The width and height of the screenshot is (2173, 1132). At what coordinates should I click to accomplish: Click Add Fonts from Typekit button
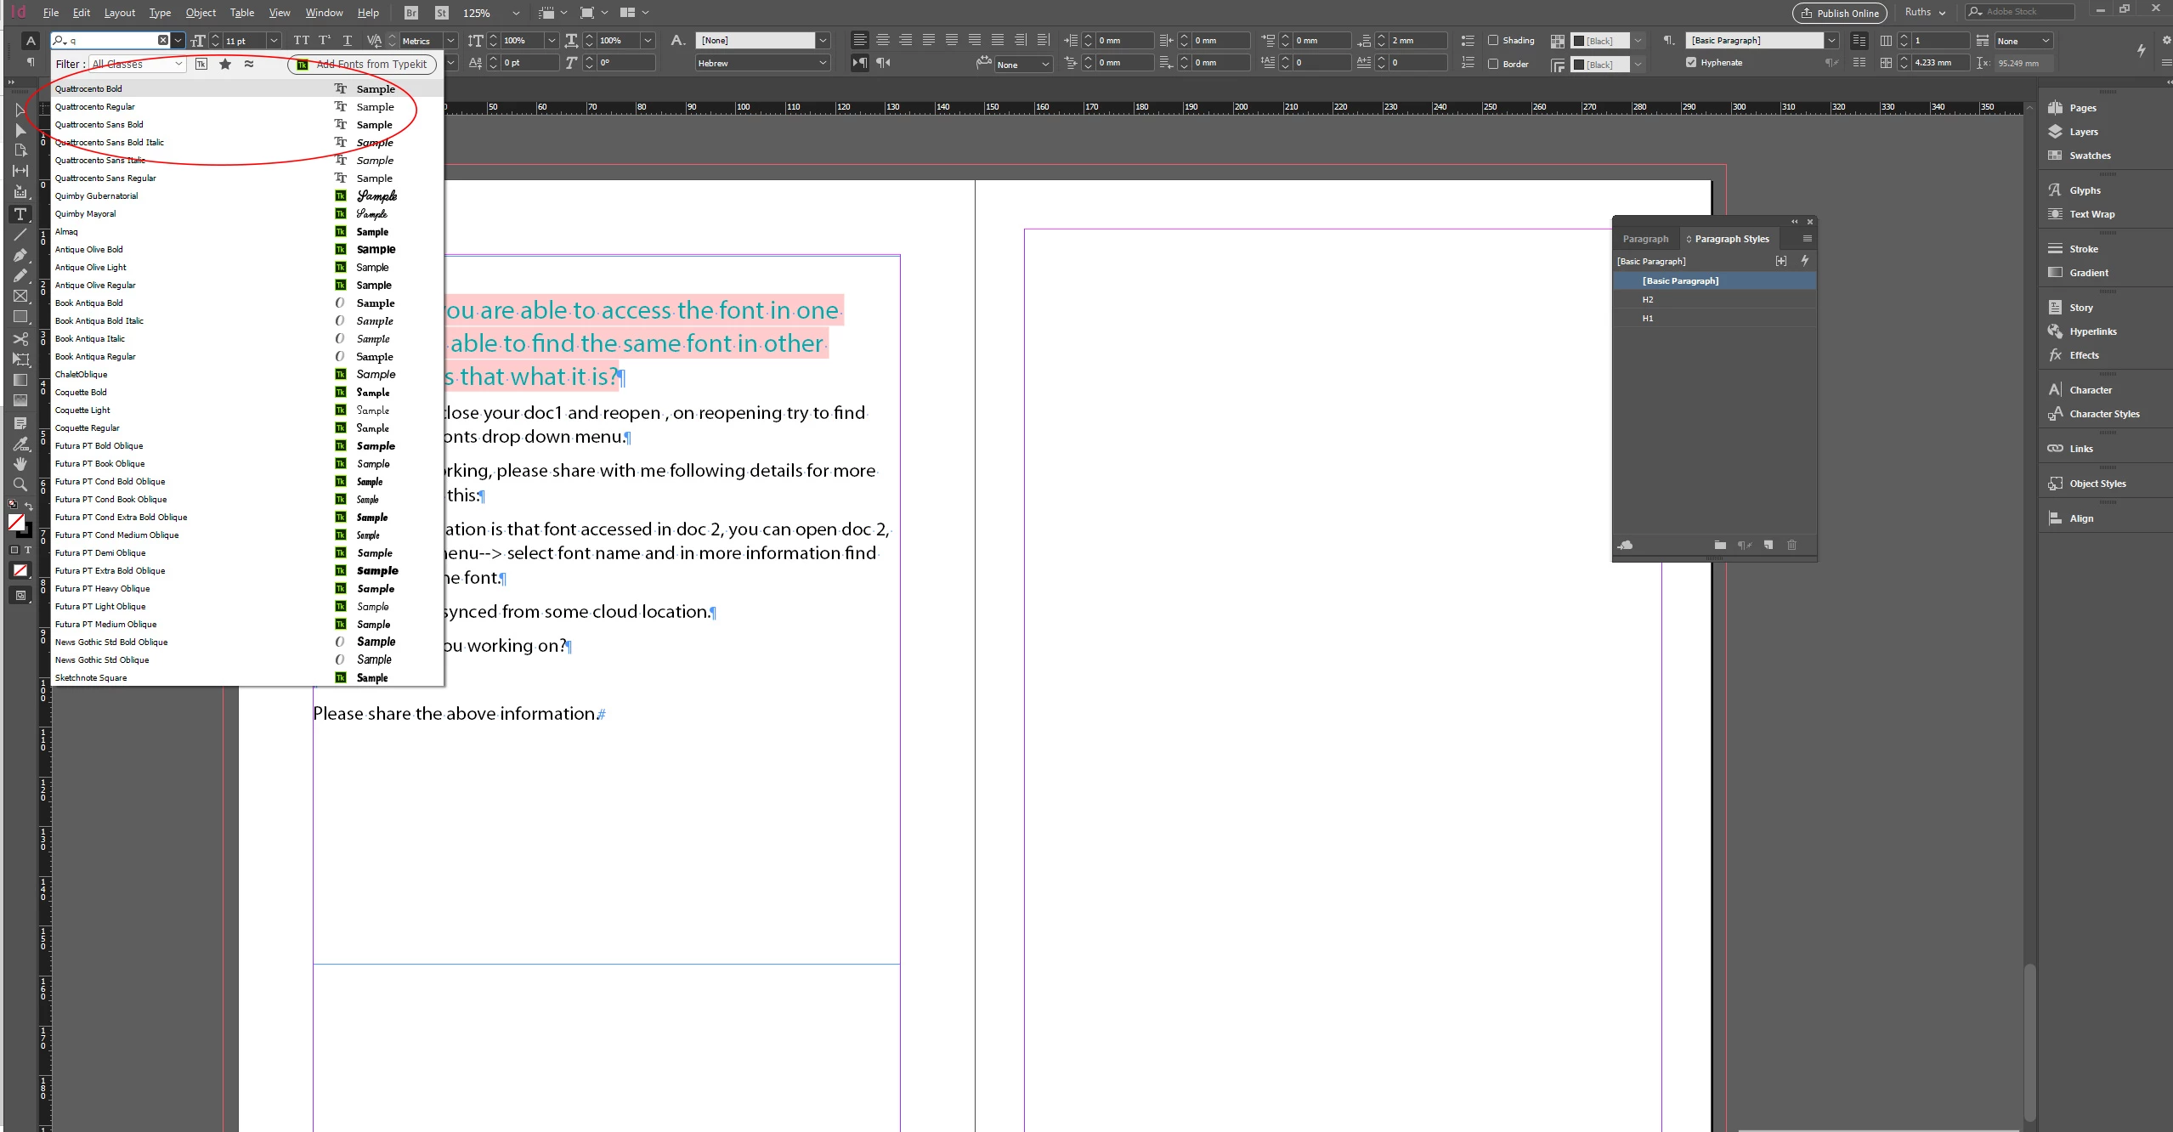coord(363,65)
